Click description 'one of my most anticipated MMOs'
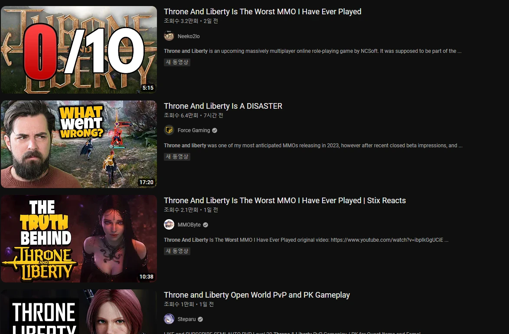Viewport: 509px width, 334px height. pos(313,145)
